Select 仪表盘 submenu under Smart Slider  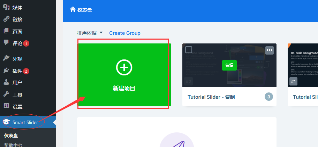pyautogui.click(x=11, y=136)
